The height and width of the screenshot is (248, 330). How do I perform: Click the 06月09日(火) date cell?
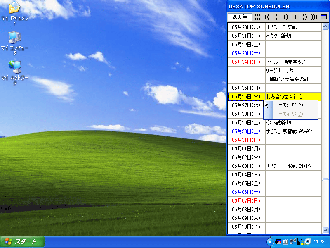coord(246,218)
